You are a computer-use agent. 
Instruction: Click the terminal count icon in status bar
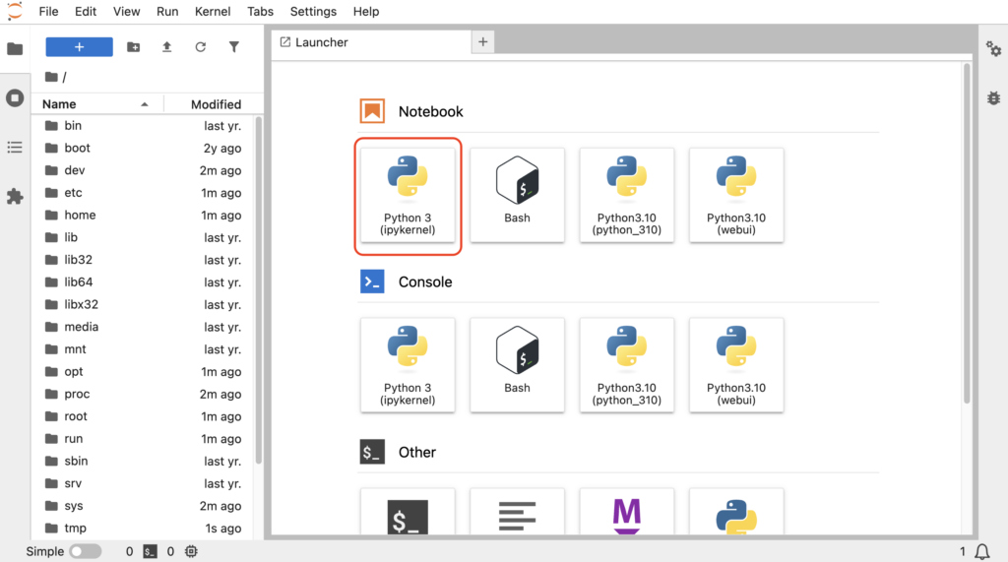point(150,551)
